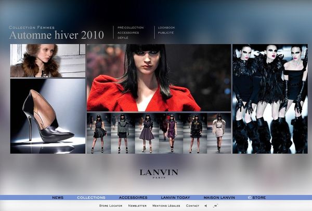
Task: View Mentions Légales
Action: click(x=166, y=206)
